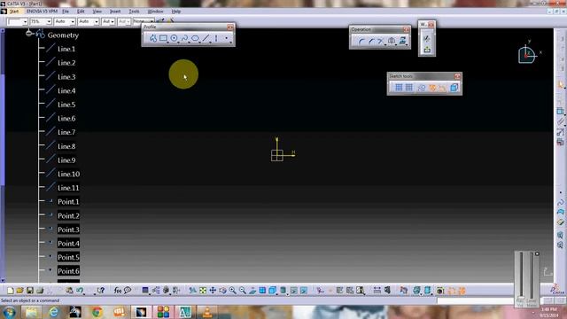Click the What's This help icon
This screenshot has height=319, width=567.
click(x=100, y=291)
